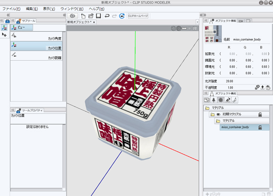
Task: Select the tree node category icon
Action: coord(214,100)
